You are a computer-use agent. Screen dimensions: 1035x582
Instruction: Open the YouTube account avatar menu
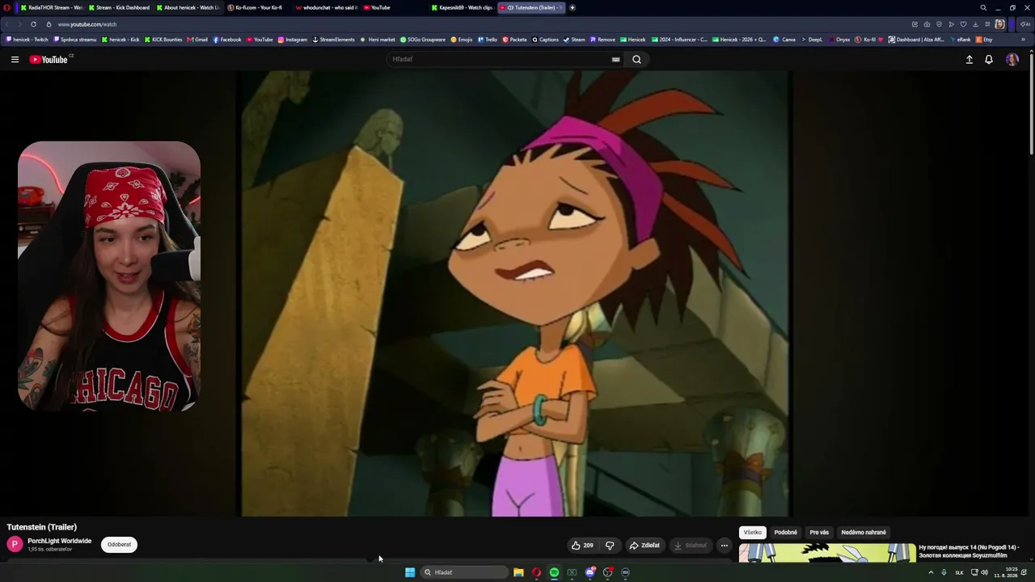(x=1012, y=59)
